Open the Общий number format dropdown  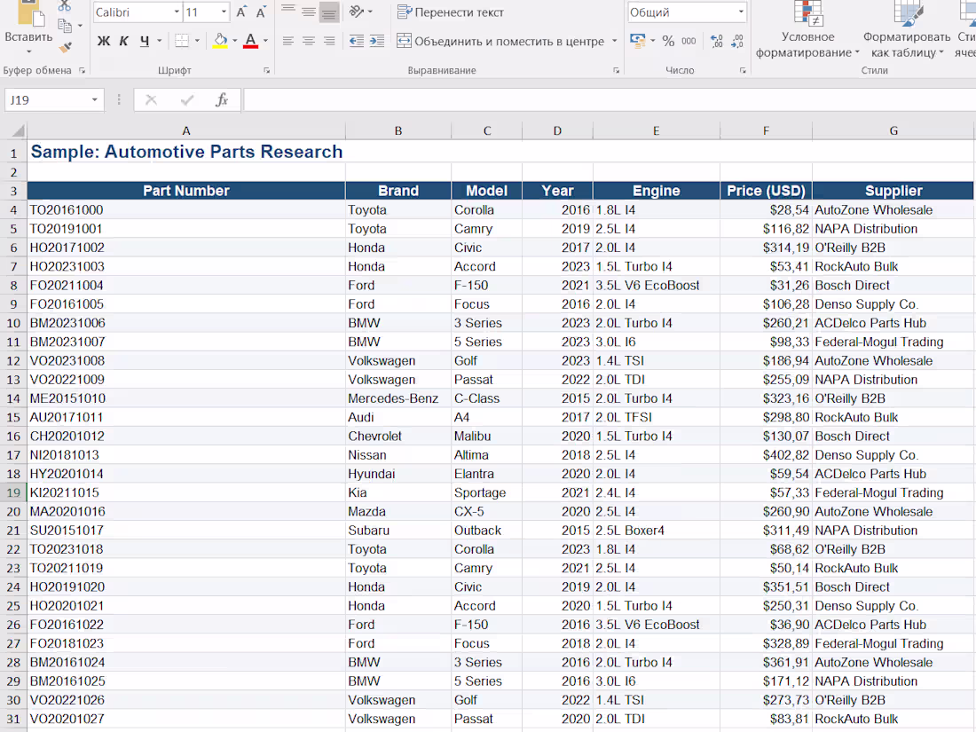pos(741,12)
